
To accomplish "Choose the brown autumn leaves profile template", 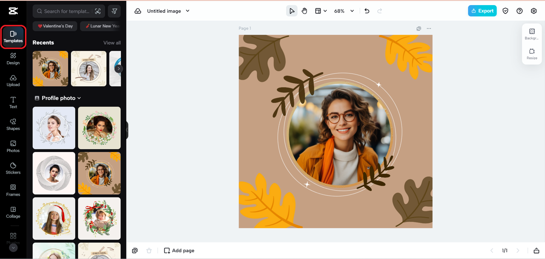I will coord(99,173).
